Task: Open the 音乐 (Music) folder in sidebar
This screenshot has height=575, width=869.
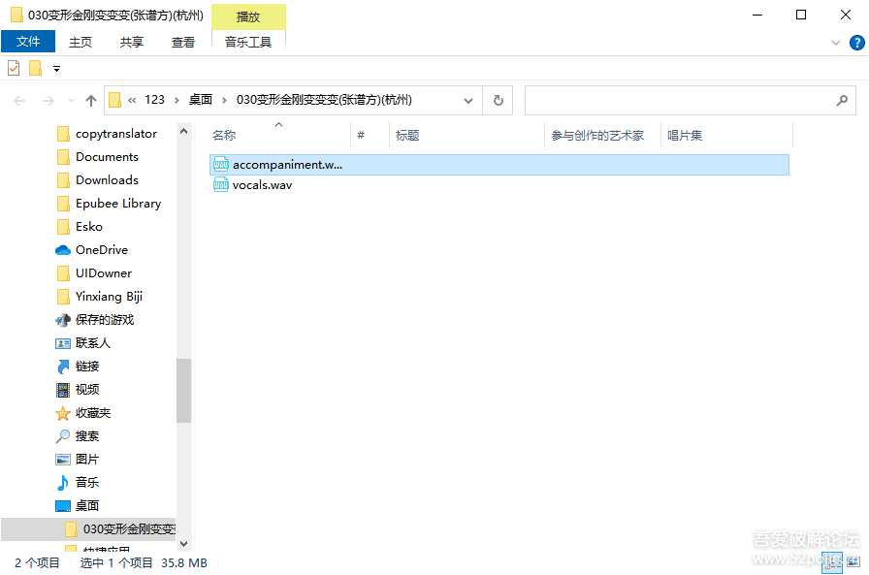Action: click(x=87, y=482)
